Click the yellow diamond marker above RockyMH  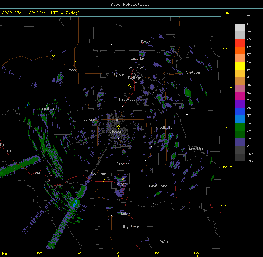76,62
